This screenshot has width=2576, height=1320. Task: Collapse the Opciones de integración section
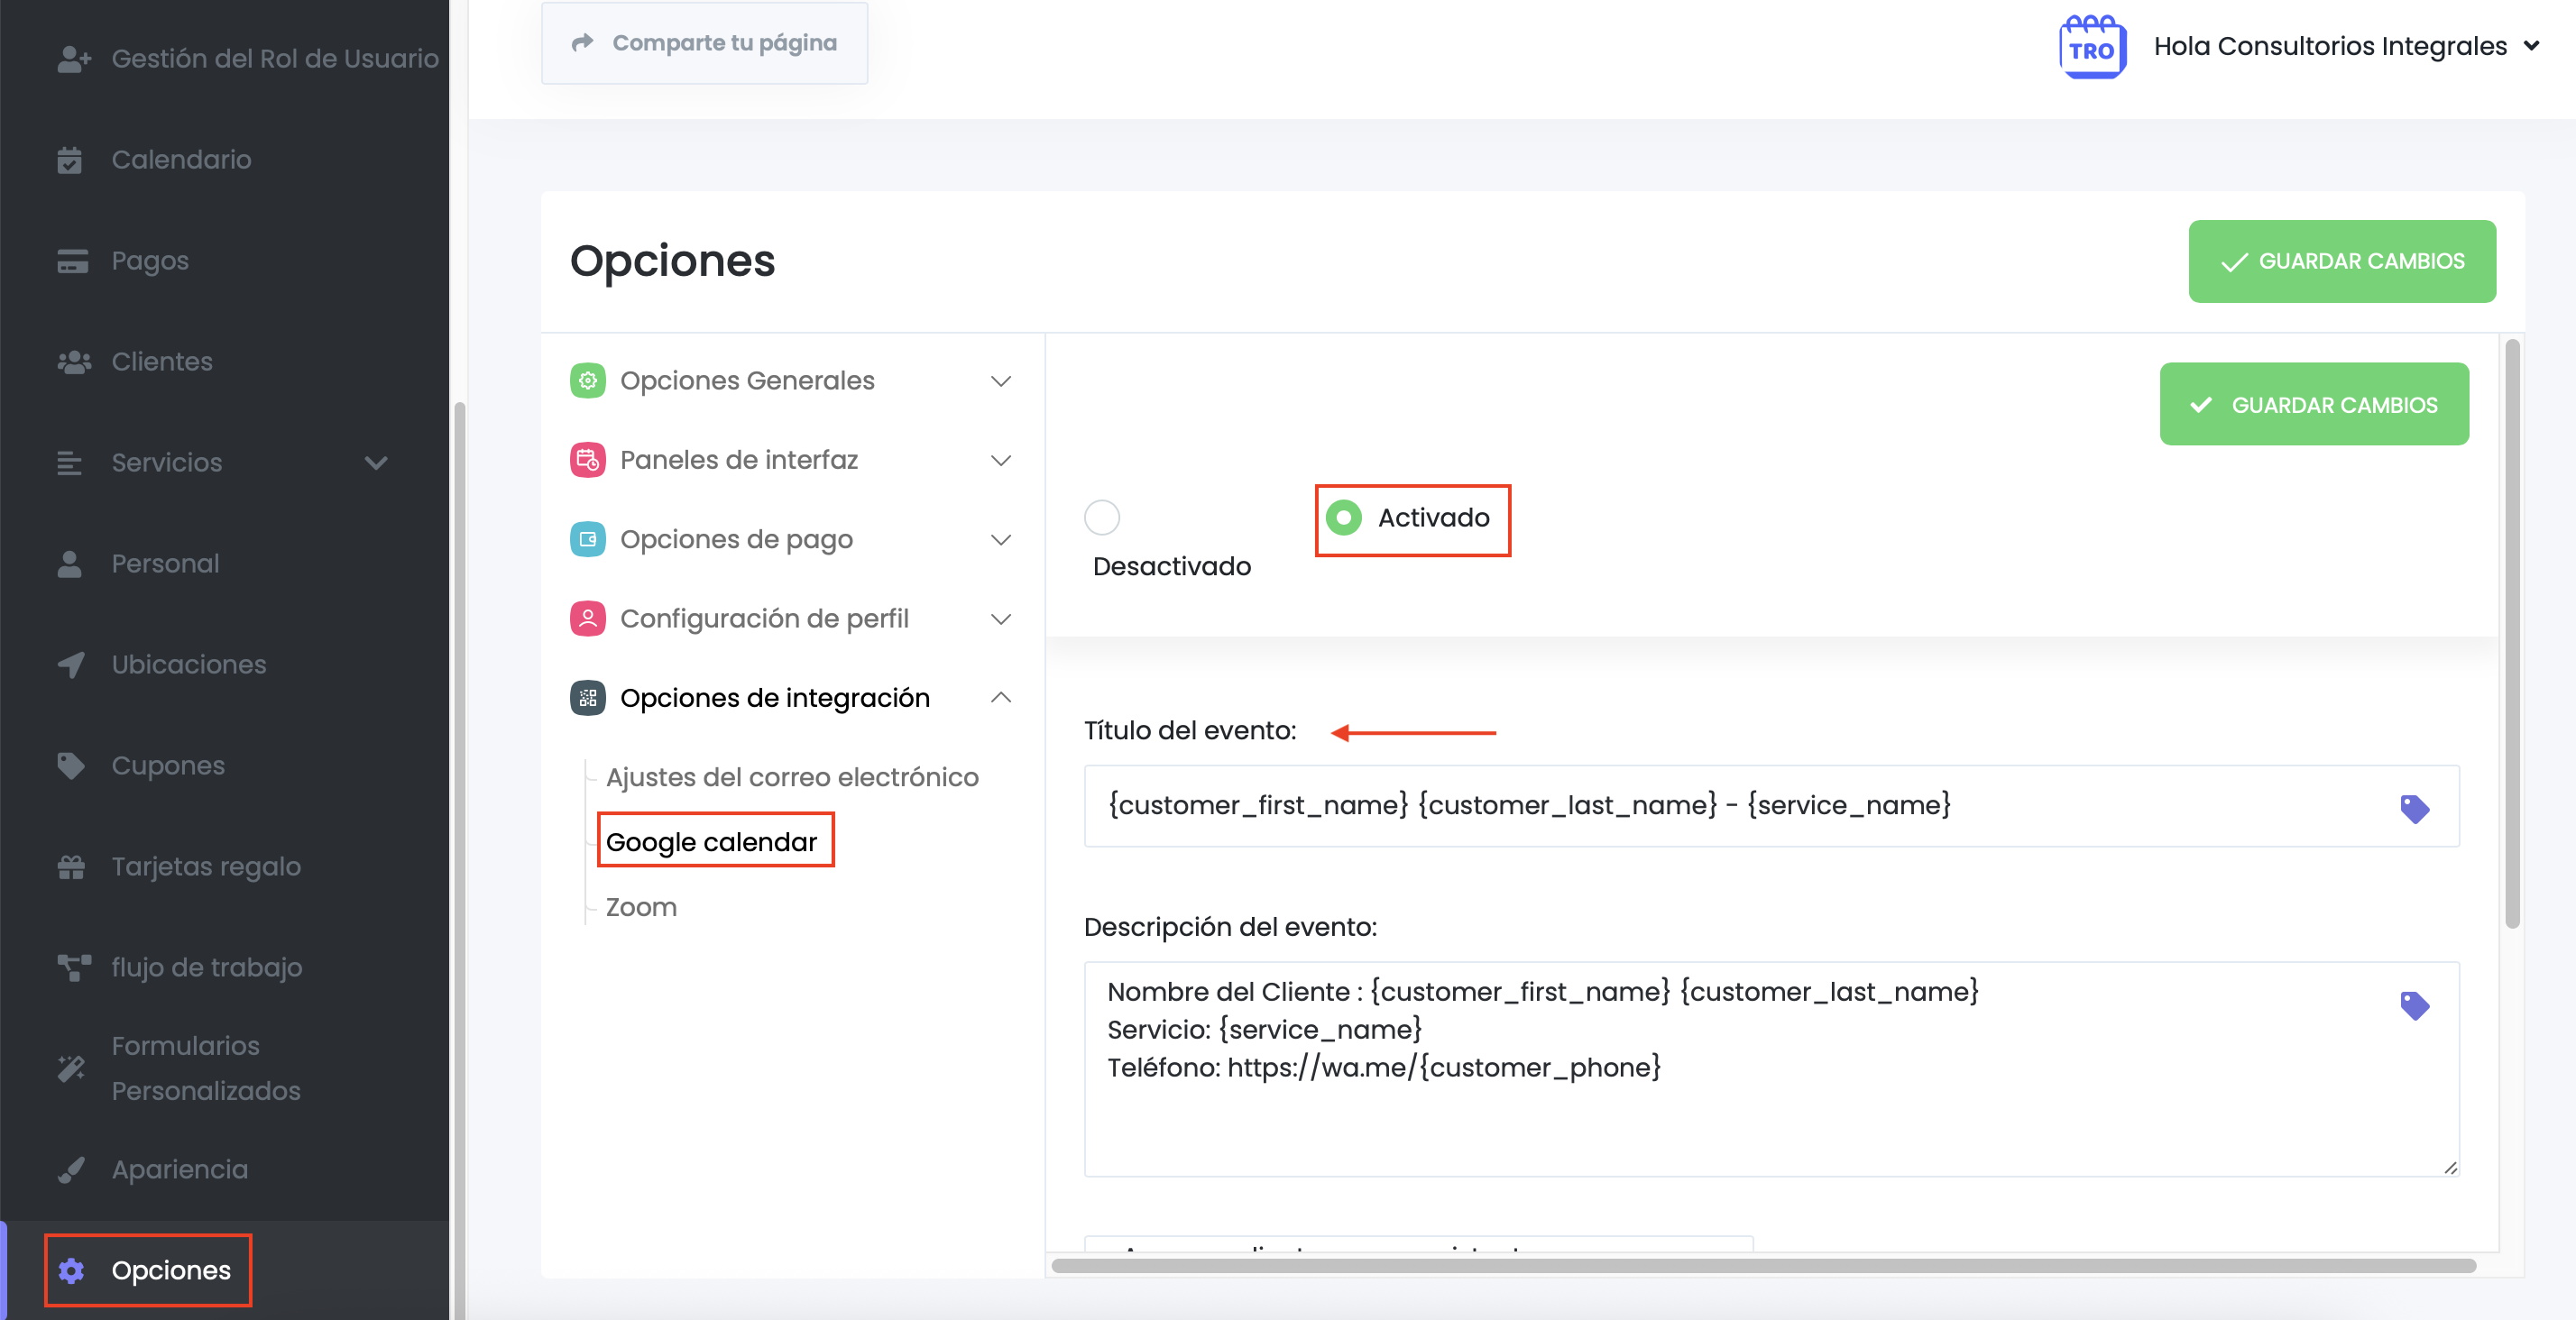point(1000,698)
